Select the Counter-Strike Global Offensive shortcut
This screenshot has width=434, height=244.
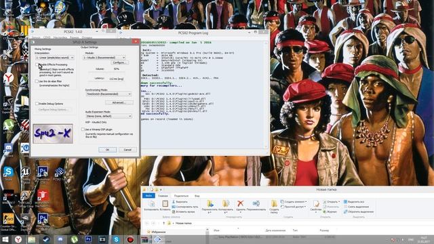pyautogui.click(x=8, y=222)
